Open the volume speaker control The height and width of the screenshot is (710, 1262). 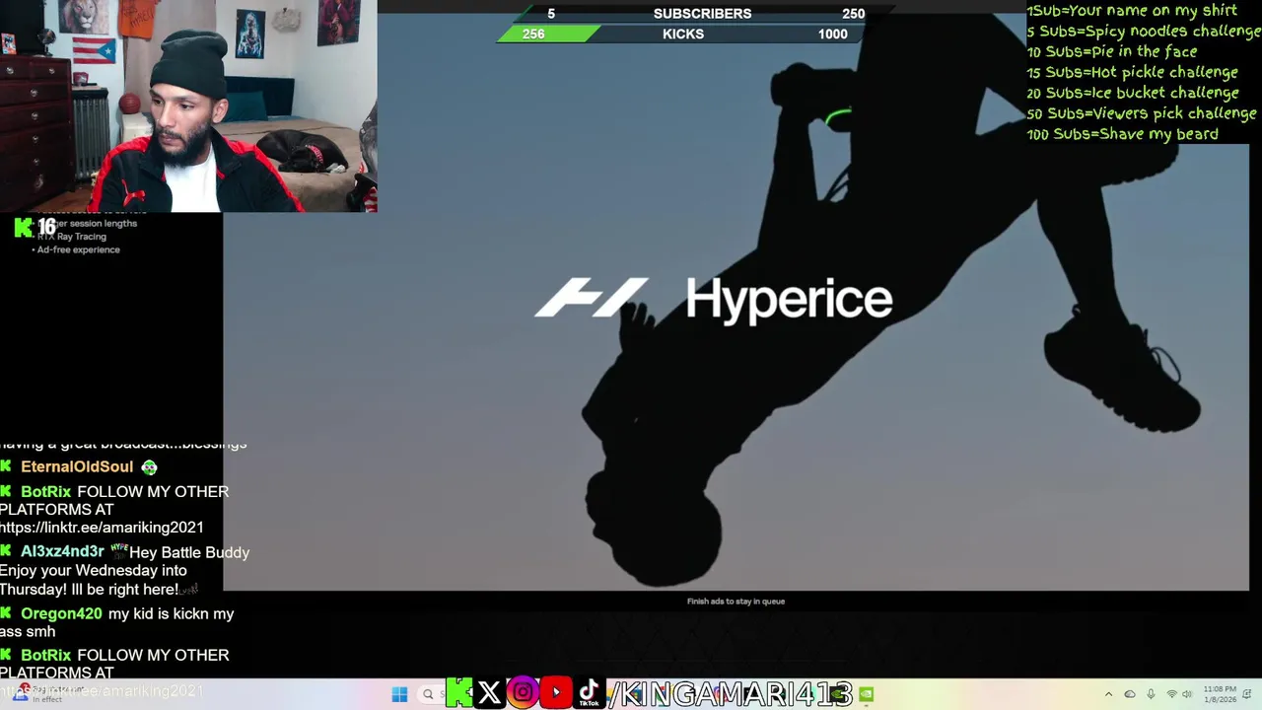[x=1187, y=694]
